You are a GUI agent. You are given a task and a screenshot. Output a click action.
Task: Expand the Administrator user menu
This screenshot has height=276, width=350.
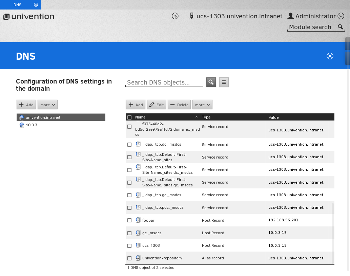click(341, 16)
